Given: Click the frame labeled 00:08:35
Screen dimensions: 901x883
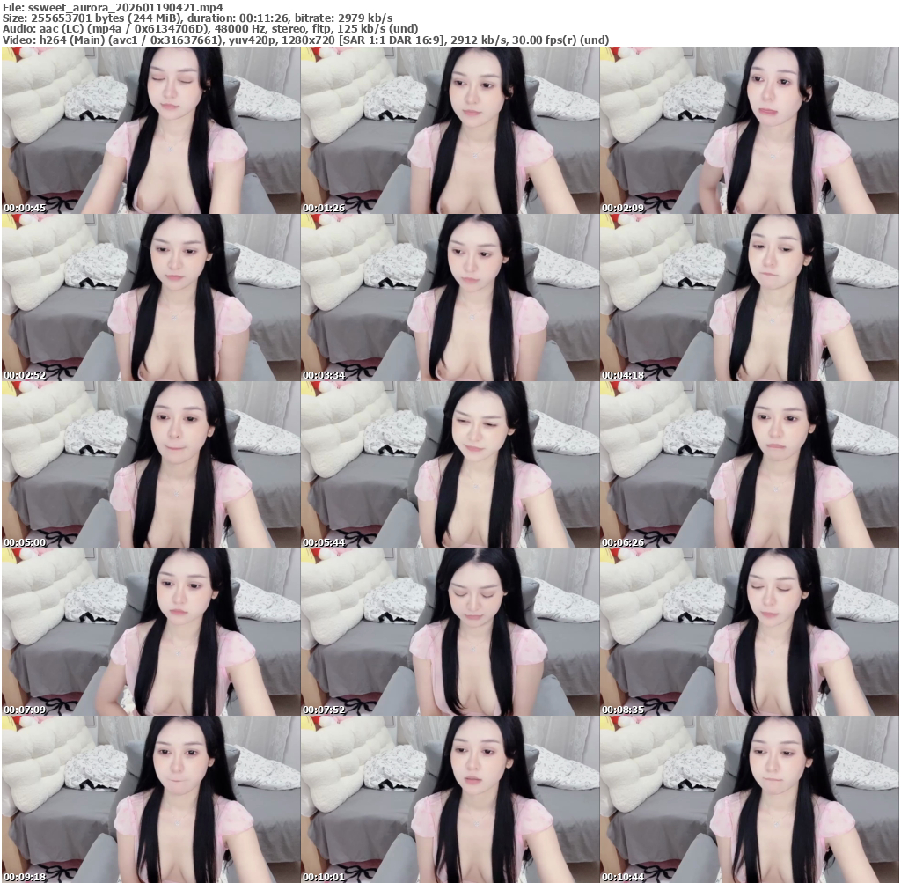Looking at the screenshot, I should 749,632.
